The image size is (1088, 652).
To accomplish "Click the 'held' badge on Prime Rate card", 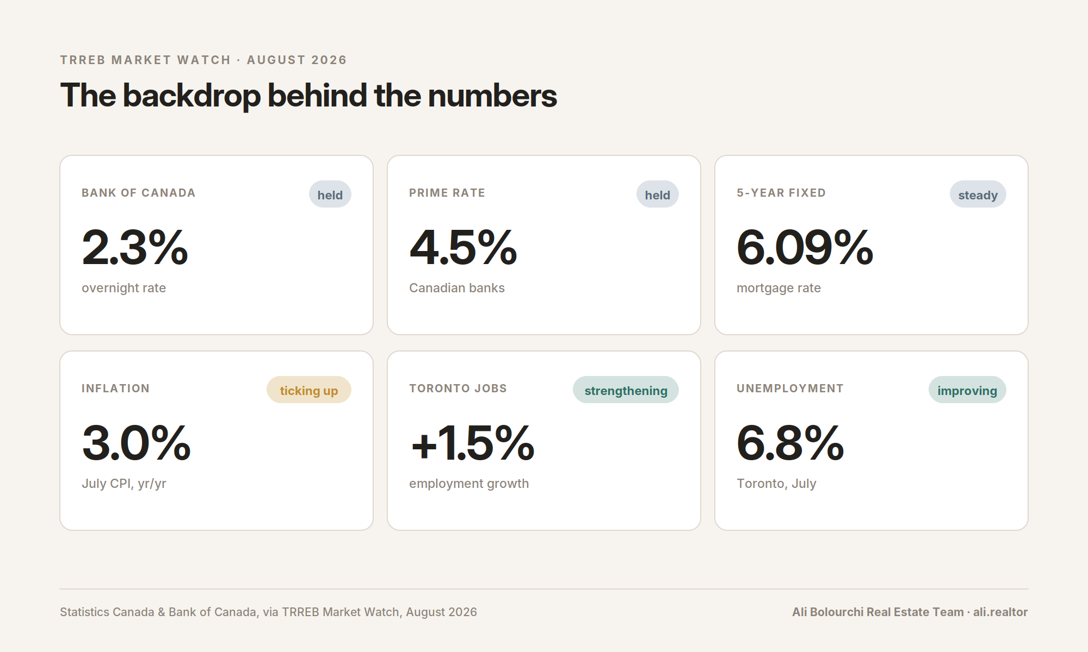I will [658, 195].
